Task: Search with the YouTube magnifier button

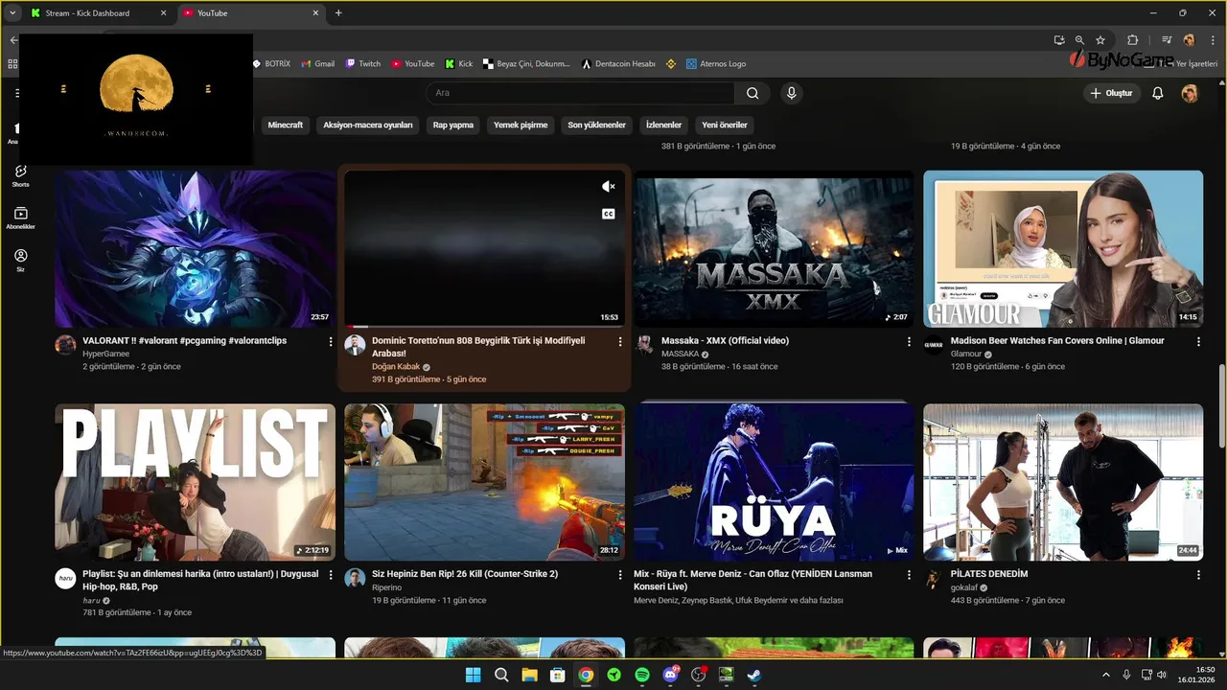Action: point(752,93)
